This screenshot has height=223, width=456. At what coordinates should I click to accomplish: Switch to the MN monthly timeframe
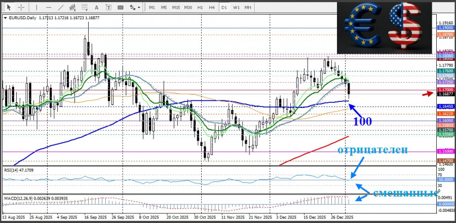coord(248,8)
